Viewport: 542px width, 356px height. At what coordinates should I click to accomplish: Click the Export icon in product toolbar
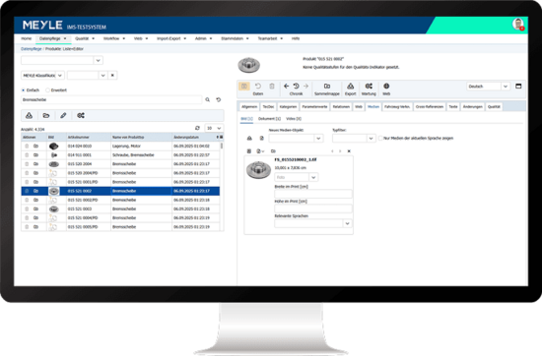pyautogui.click(x=350, y=87)
